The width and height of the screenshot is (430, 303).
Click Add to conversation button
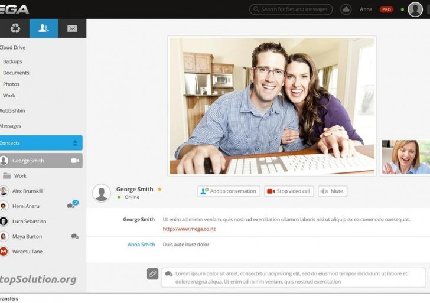pyautogui.click(x=229, y=191)
